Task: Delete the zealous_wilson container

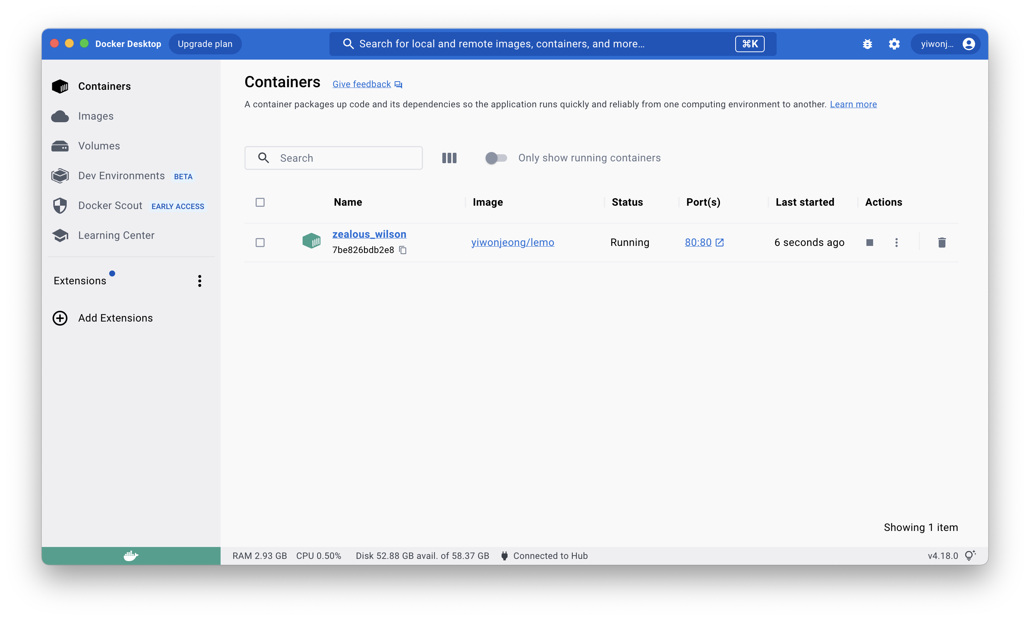Action: coord(941,242)
